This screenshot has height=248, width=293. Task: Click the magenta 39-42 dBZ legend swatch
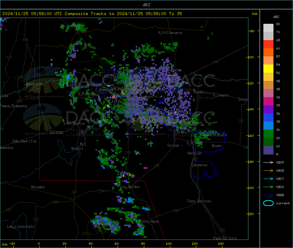[x=268, y=101]
